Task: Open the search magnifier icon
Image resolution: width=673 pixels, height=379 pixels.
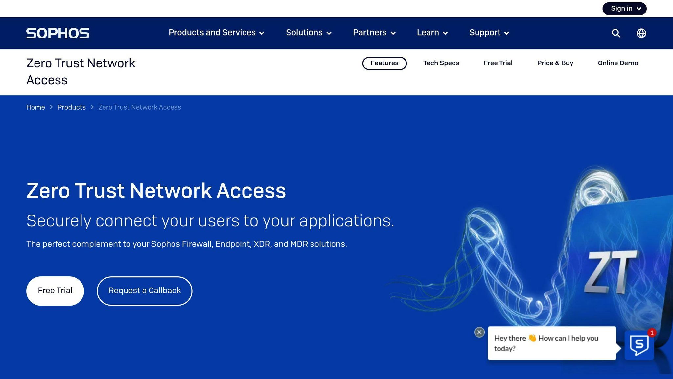Action: click(x=616, y=33)
